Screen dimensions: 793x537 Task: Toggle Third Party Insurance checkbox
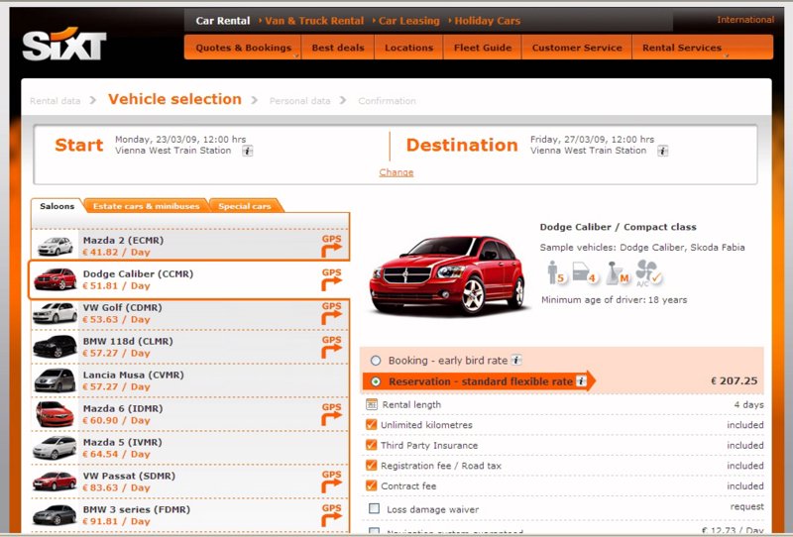pyautogui.click(x=371, y=445)
